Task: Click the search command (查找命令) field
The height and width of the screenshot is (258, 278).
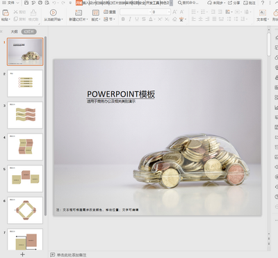Action: tap(188, 3)
